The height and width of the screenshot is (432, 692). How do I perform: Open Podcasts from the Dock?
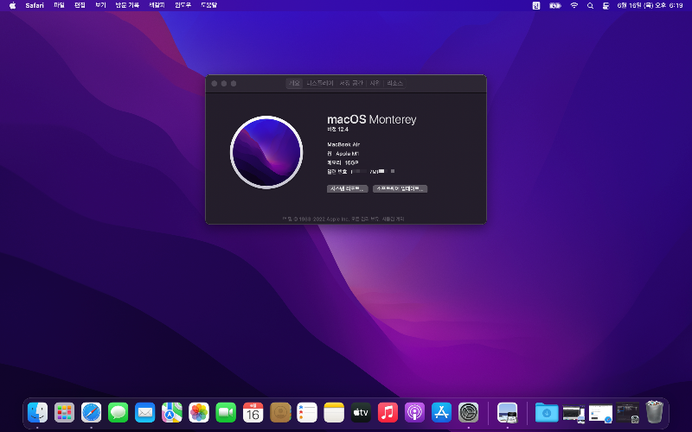point(415,413)
